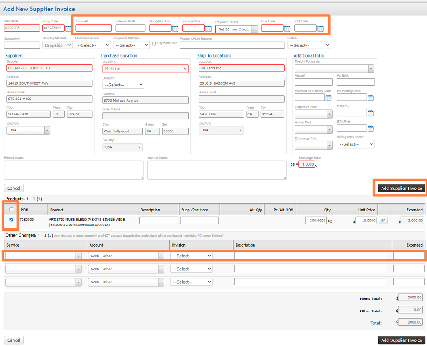Expand first Other Charges Division dropdown
Screen dimensions: 427x346
192,256
